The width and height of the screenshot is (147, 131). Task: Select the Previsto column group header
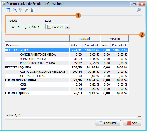pyautogui.click(x=114, y=38)
